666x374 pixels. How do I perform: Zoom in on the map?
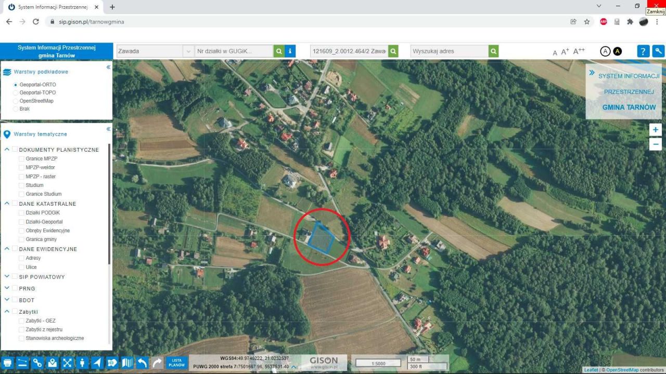point(656,130)
